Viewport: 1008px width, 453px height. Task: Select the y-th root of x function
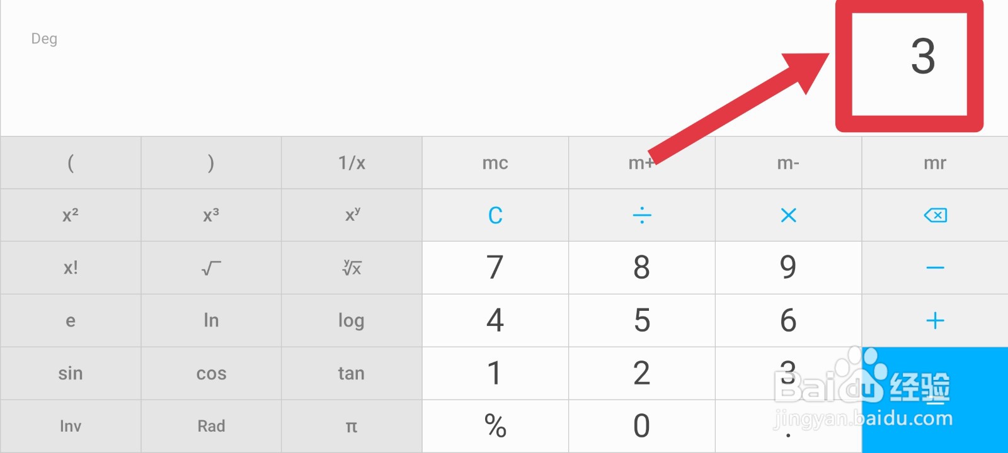[x=352, y=268]
